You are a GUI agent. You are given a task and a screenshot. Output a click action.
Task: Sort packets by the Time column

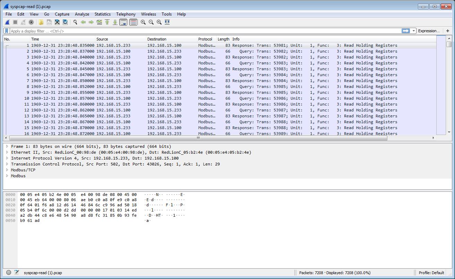63,39
